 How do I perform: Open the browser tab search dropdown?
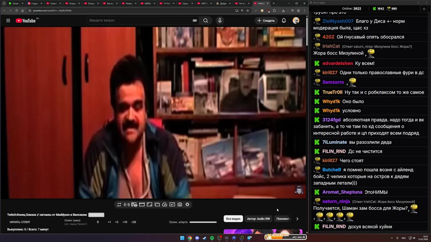[4, 3]
